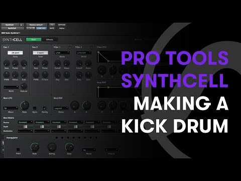This screenshot has height=181, width=241.
Task: Open the Mod ENV Mode dropdown
Action: (61, 108)
